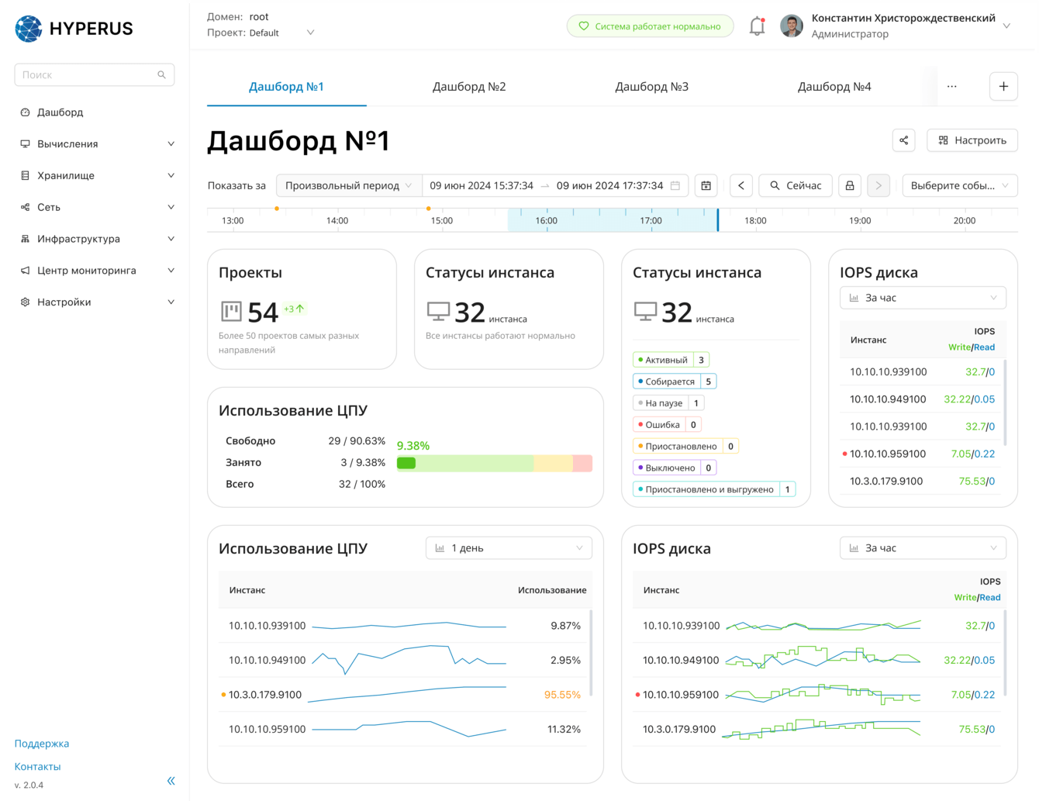Open the Выберите событие dropdown
This screenshot has height=801, width=1039.
[959, 186]
